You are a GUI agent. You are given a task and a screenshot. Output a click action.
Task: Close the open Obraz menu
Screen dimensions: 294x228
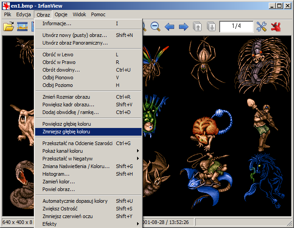[x=43, y=14]
